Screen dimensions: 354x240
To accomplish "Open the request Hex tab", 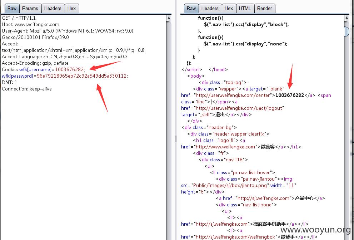I will coord(71,8).
